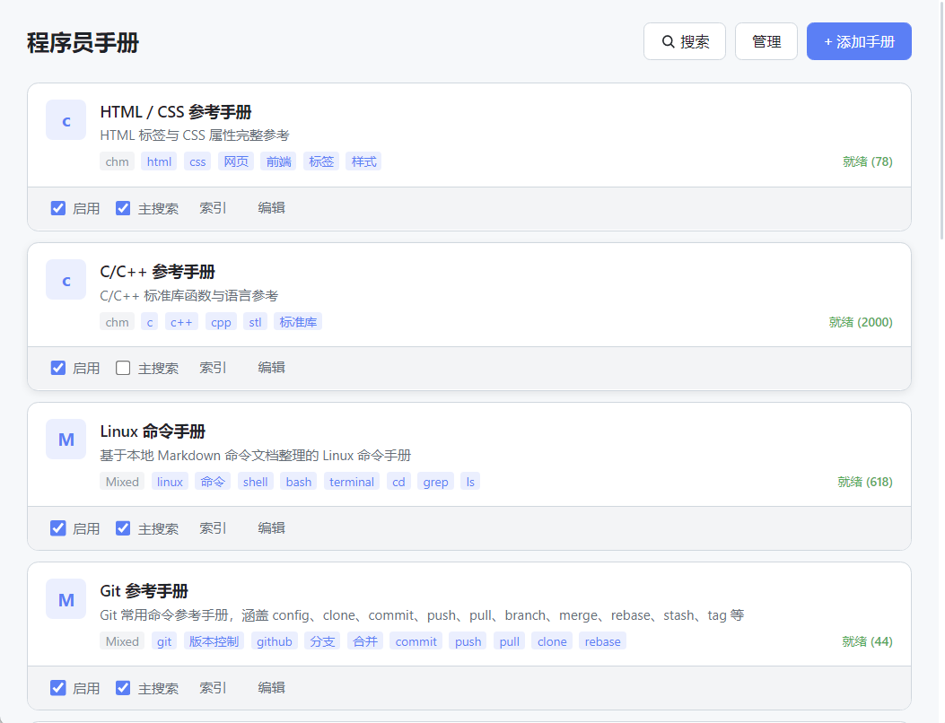945x723 pixels.
Task: Click the Linux 命令手册 M icon
Action: click(66, 440)
